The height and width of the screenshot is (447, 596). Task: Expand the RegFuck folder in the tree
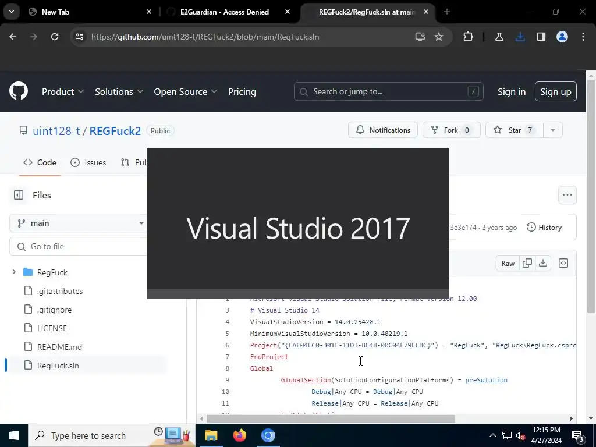click(x=14, y=272)
